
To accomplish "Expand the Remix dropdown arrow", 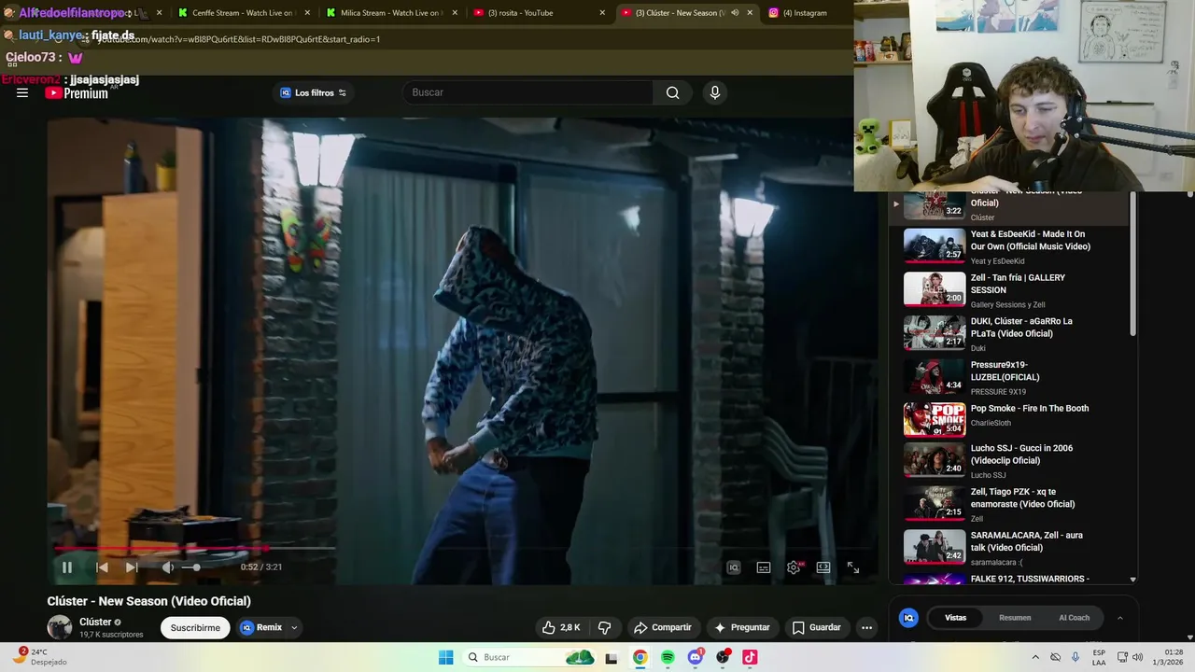I will (x=294, y=627).
